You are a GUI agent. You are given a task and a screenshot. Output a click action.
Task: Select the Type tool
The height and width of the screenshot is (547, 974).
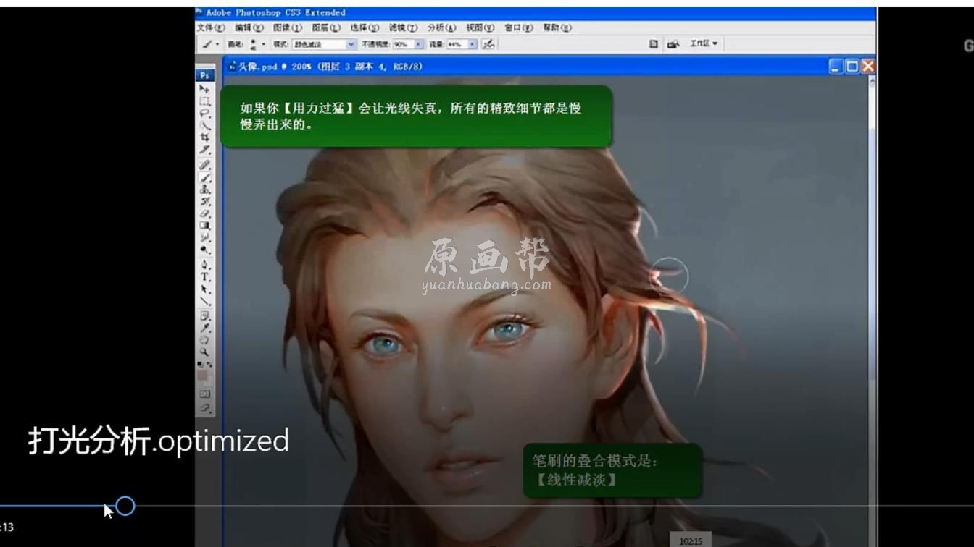tap(205, 278)
